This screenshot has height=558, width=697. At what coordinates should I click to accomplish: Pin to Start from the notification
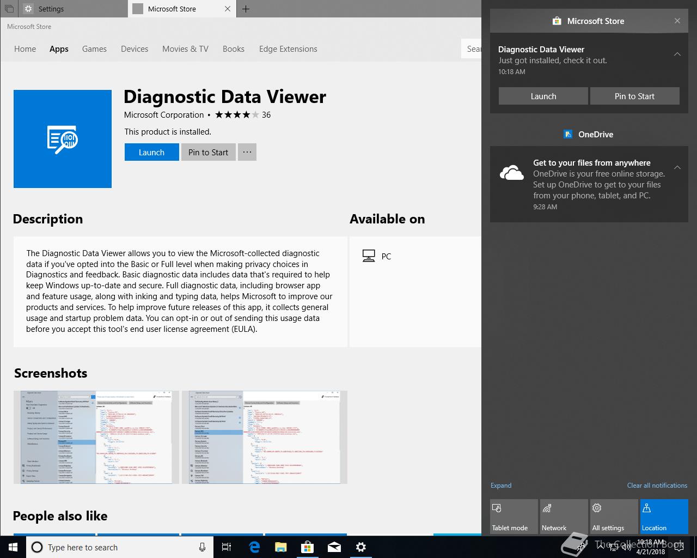pos(634,96)
